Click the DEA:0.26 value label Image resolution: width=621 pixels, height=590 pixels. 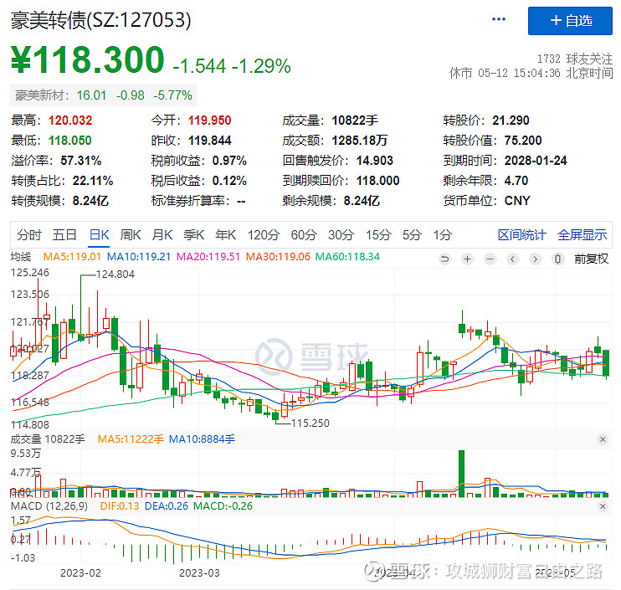click(167, 506)
